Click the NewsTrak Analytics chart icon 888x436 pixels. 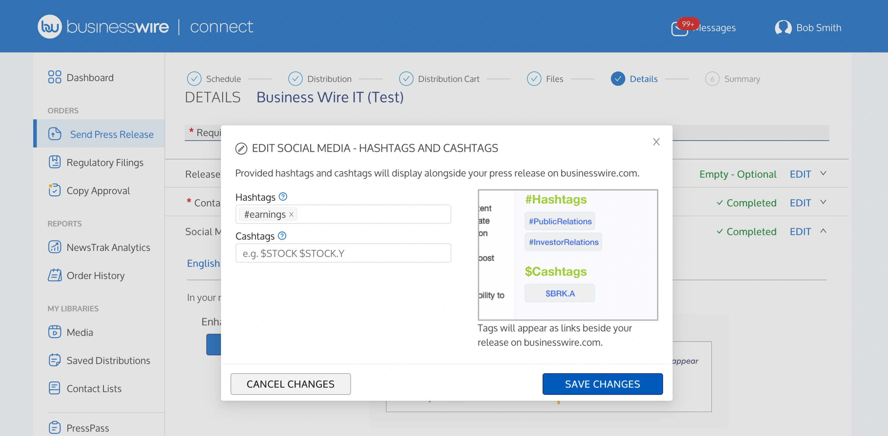54,247
